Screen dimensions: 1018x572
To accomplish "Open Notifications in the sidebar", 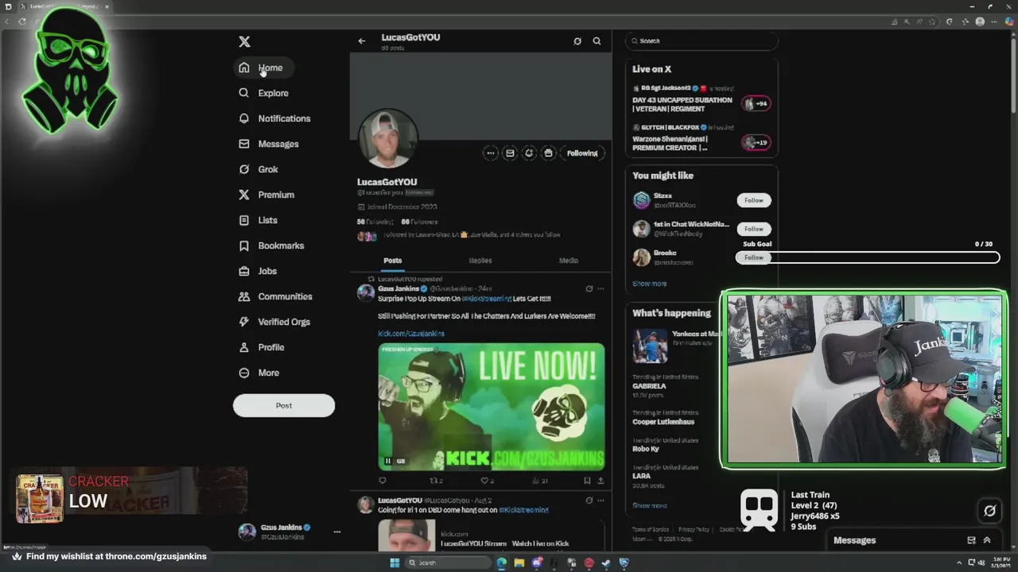I will [275, 118].
